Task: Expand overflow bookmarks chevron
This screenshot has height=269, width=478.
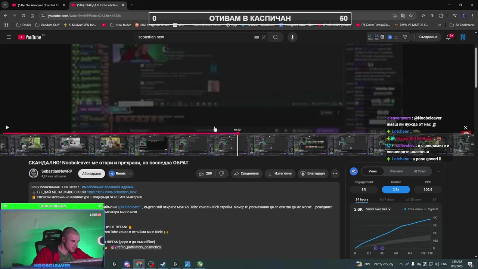Action: pos(440,25)
